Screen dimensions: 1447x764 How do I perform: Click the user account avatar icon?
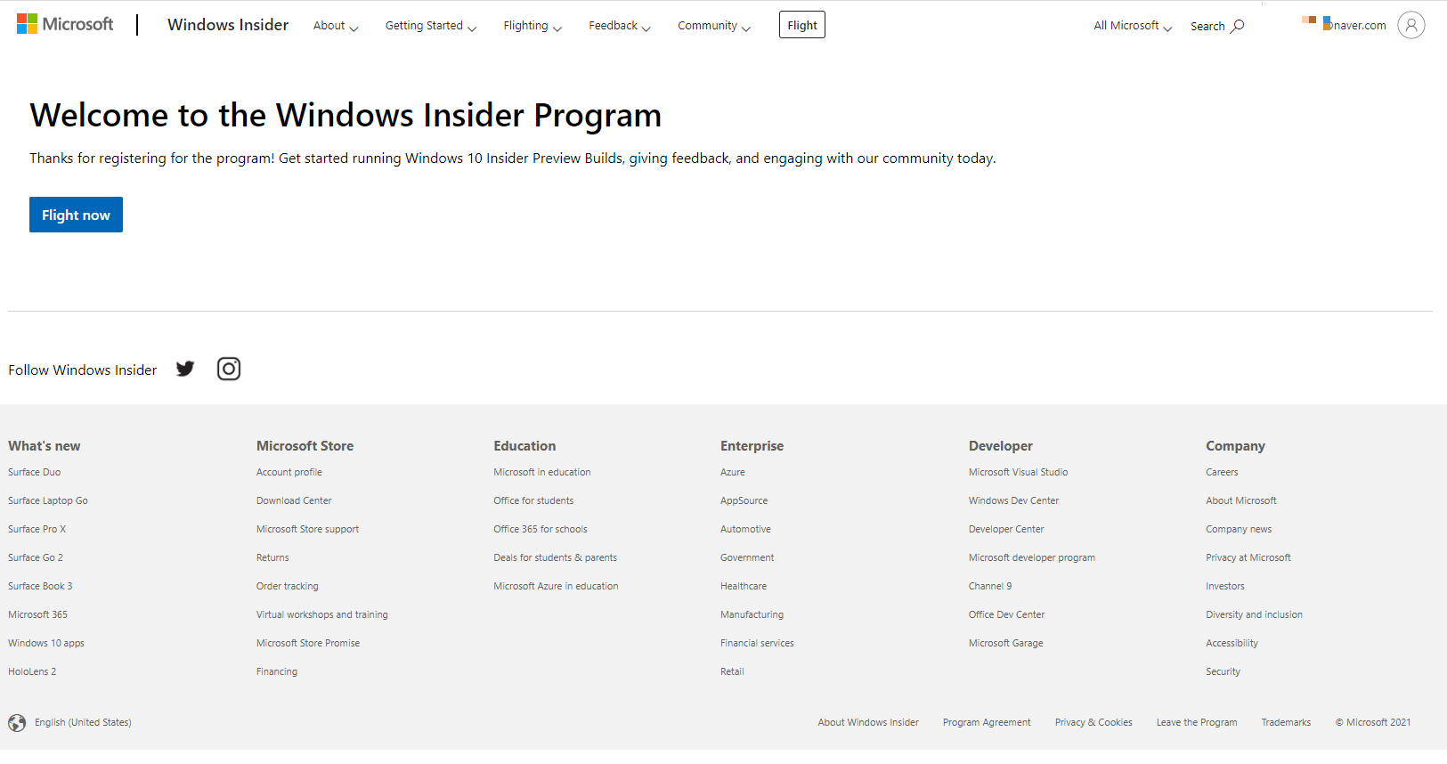point(1410,25)
